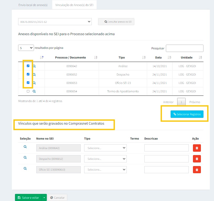Open Tipo dropdown for Ofício SEI 23(0090653)

coord(105,170)
